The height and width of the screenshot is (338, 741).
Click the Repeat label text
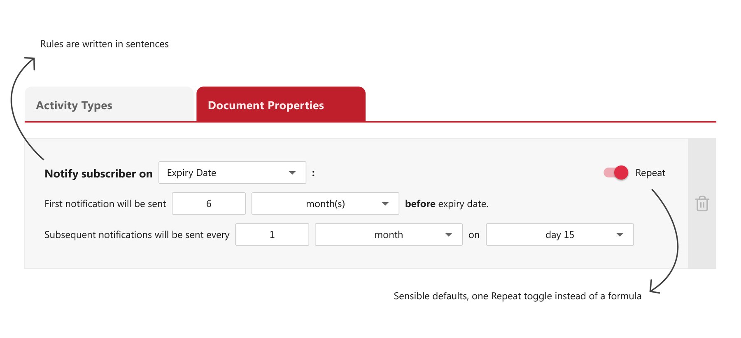(650, 173)
